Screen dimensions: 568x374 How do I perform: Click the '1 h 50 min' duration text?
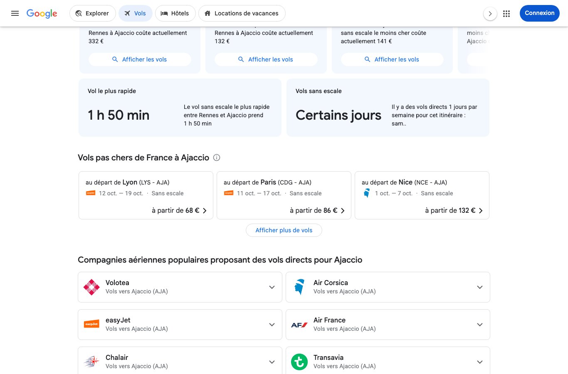pos(119,115)
